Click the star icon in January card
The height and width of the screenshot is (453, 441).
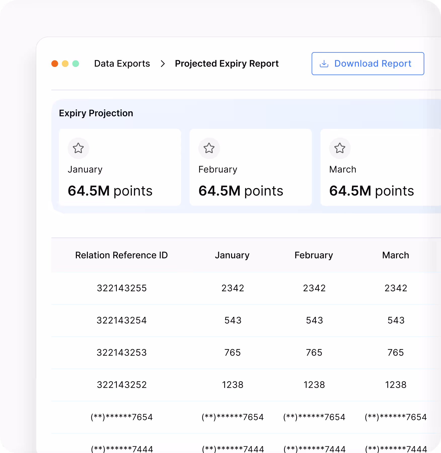(x=78, y=148)
